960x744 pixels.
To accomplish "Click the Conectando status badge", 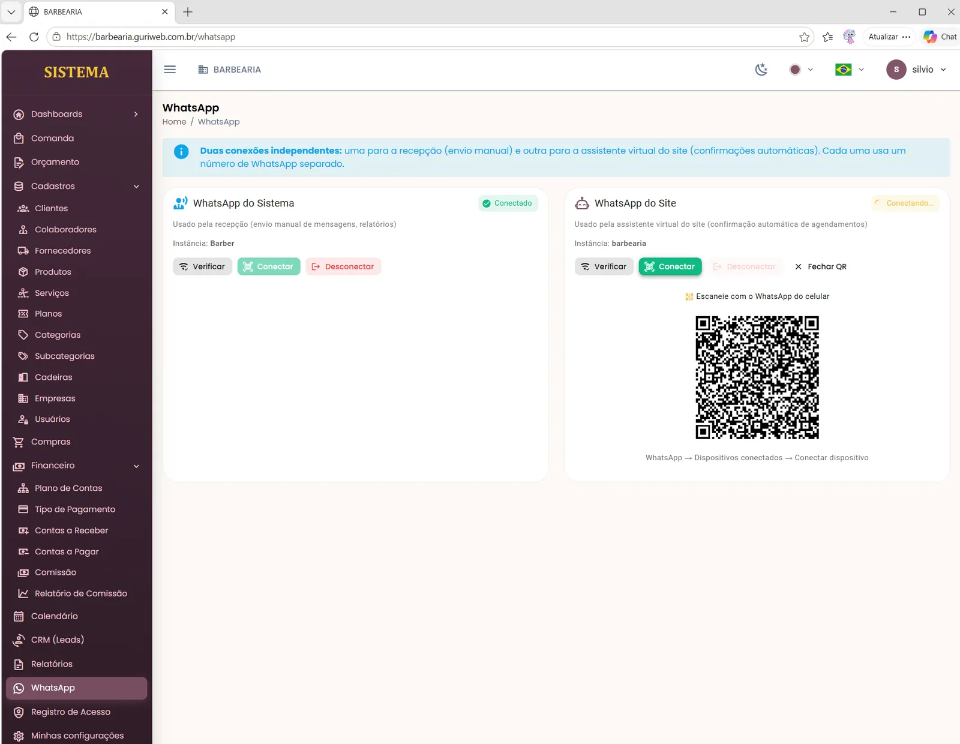I will coord(905,203).
